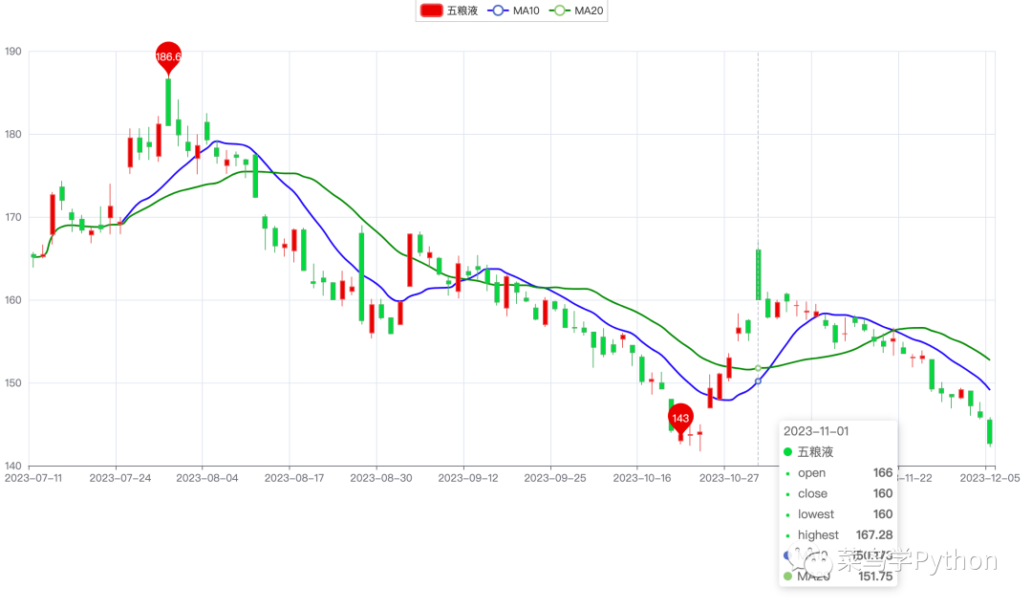Click the 2023-07-24 date axis label
Image resolution: width=1032 pixels, height=609 pixels.
pyautogui.click(x=120, y=478)
